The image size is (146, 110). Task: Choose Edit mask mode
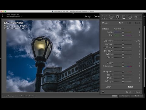129,23
